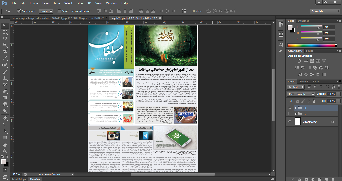Screen dimensions: 342x181
Task: Select the Zoom tool in toolbar
Action: pos(5,151)
